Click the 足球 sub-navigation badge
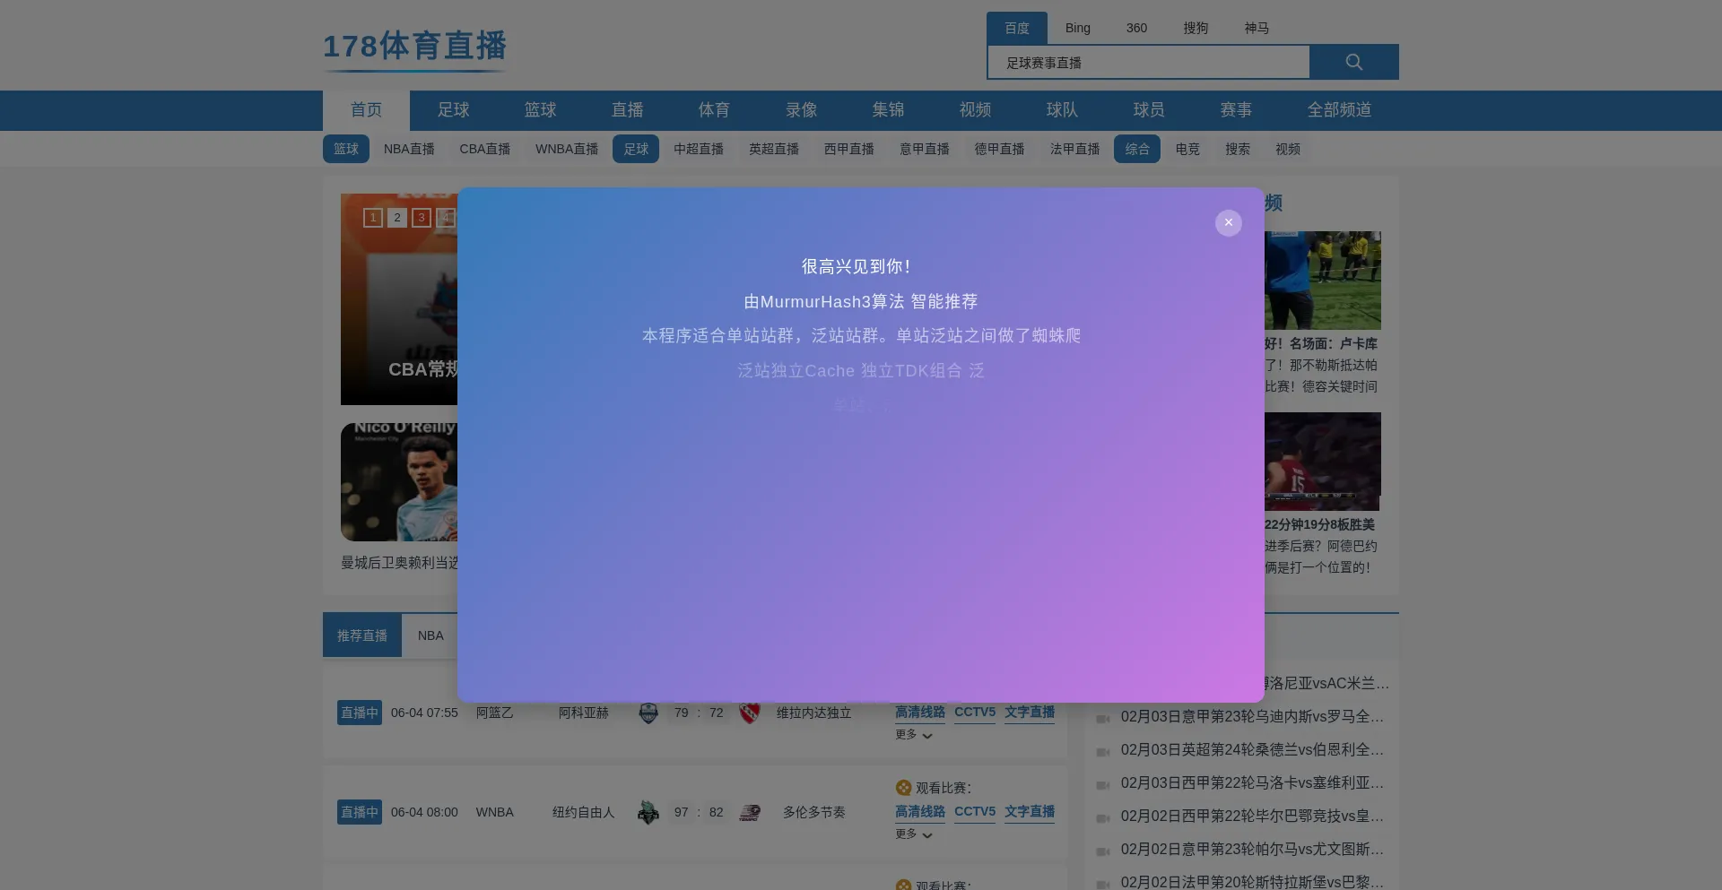This screenshot has width=1722, height=890. pos(636,149)
